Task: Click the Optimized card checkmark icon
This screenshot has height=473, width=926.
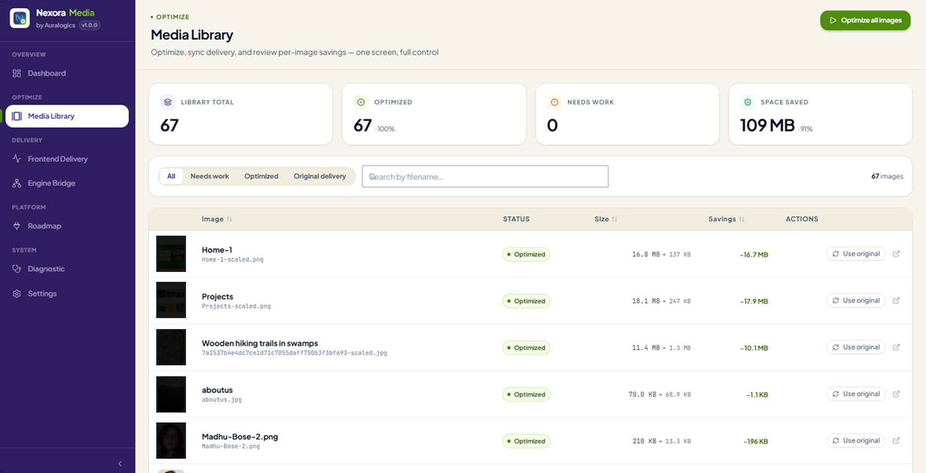Action: [361, 102]
